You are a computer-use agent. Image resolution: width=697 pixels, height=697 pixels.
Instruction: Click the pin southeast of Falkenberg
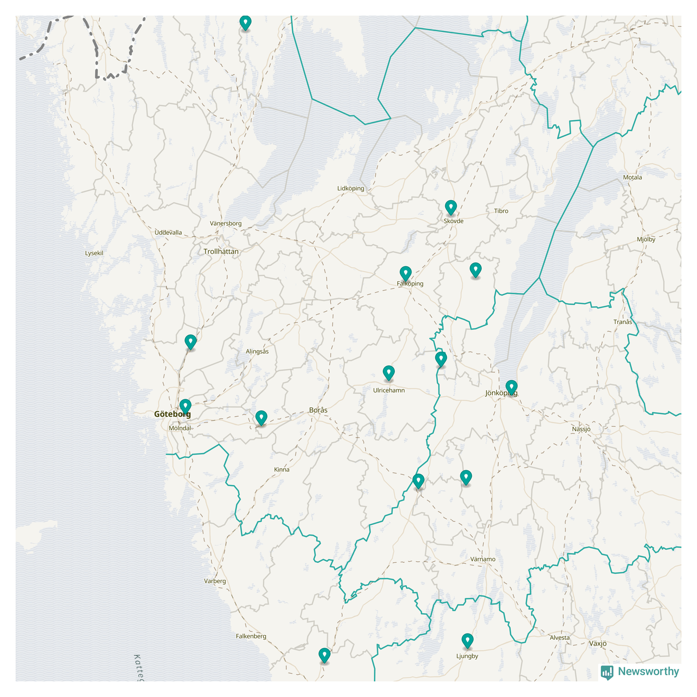[324, 655]
